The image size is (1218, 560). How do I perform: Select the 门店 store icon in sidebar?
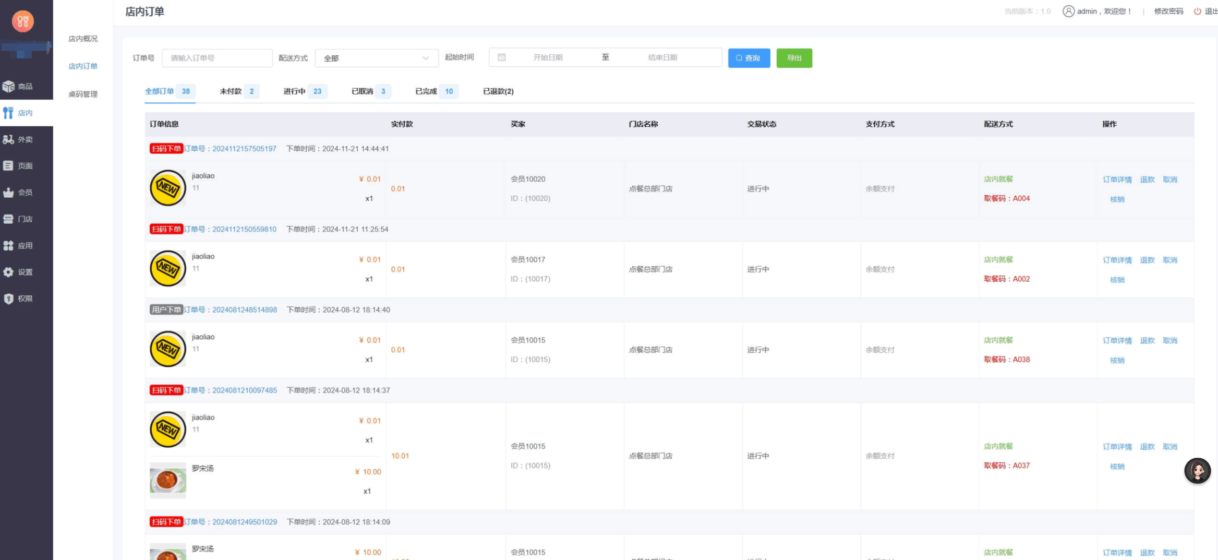[x=9, y=219]
